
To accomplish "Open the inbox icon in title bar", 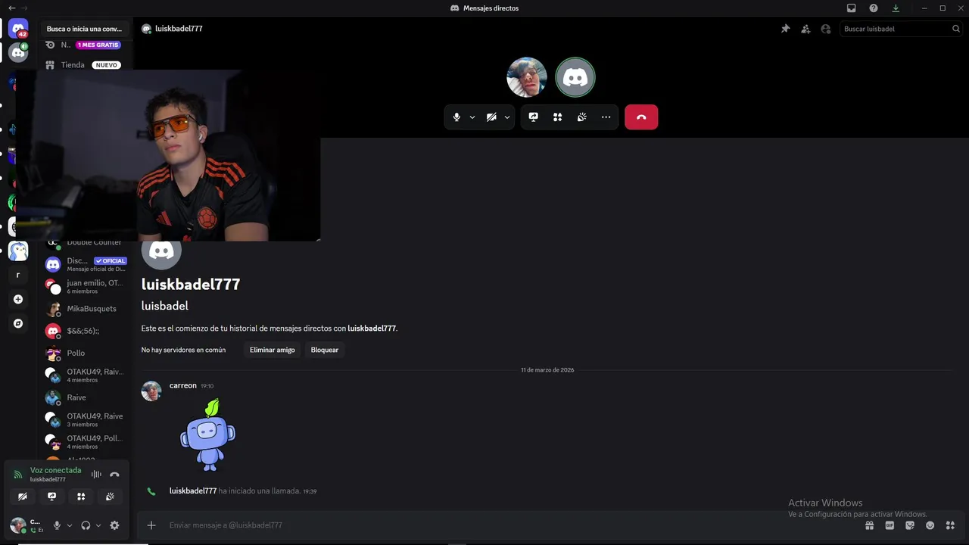I will click(x=852, y=8).
